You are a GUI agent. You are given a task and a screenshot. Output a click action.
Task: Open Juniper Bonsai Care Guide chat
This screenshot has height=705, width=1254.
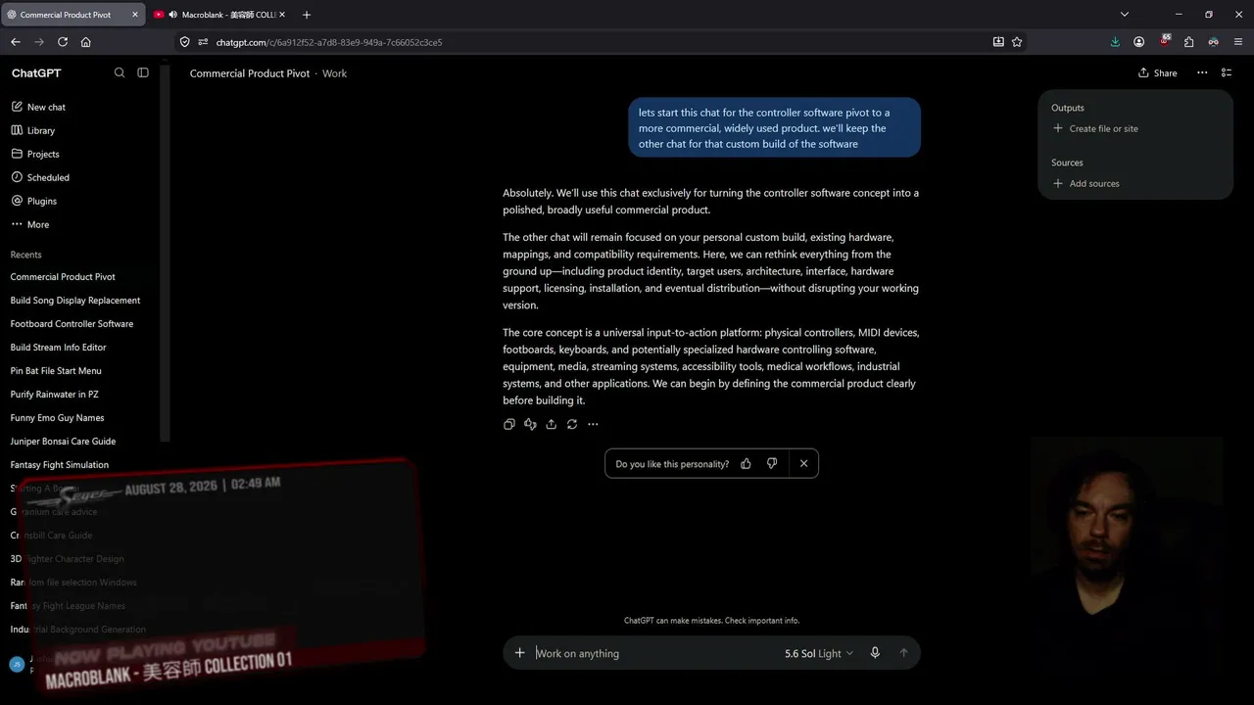[x=64, y=442]
